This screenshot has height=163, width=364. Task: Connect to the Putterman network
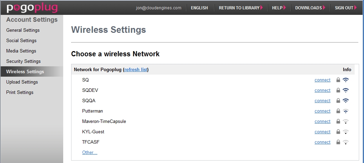(323, 111)
